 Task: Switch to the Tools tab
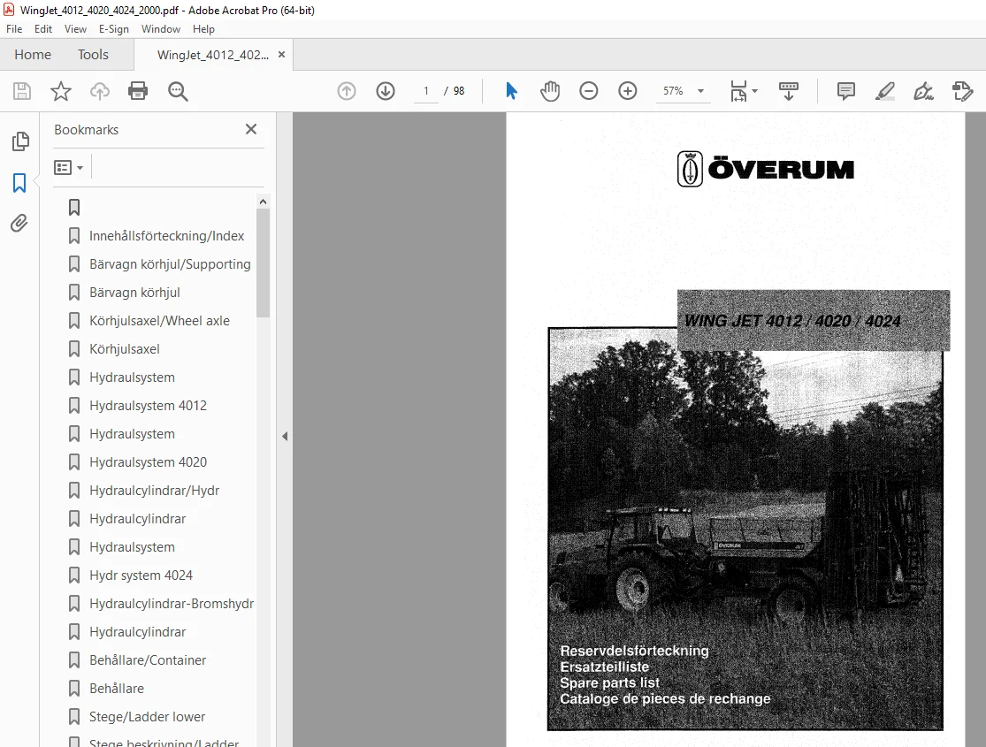click(x=93, y=55)
